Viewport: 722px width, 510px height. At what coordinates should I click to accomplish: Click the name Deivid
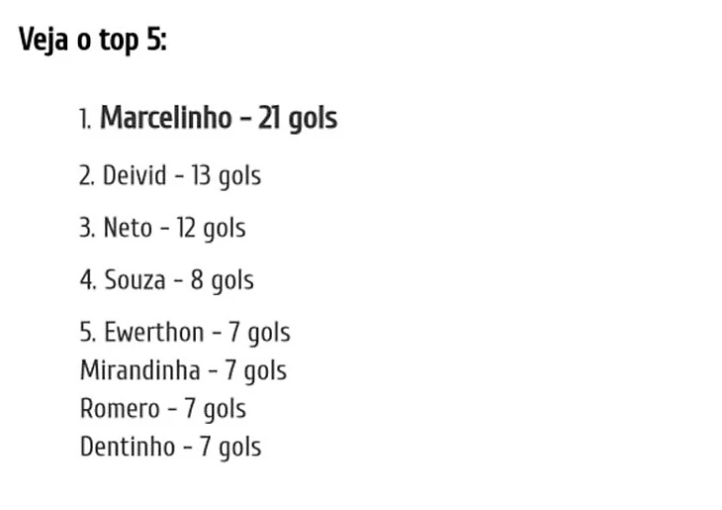tap(134, 175)
